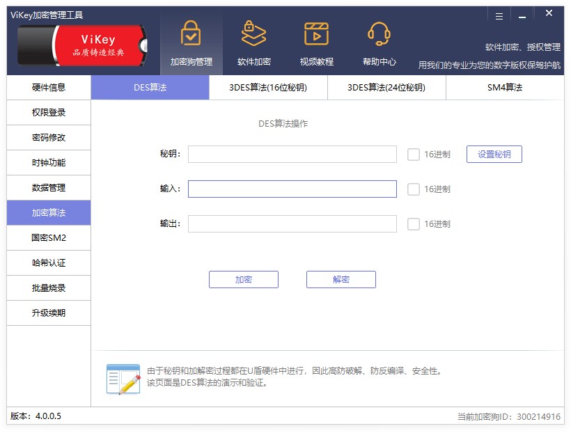Open the 帮助中心 headset icon
The image size is (571, 433).
[x=379, y=33]
